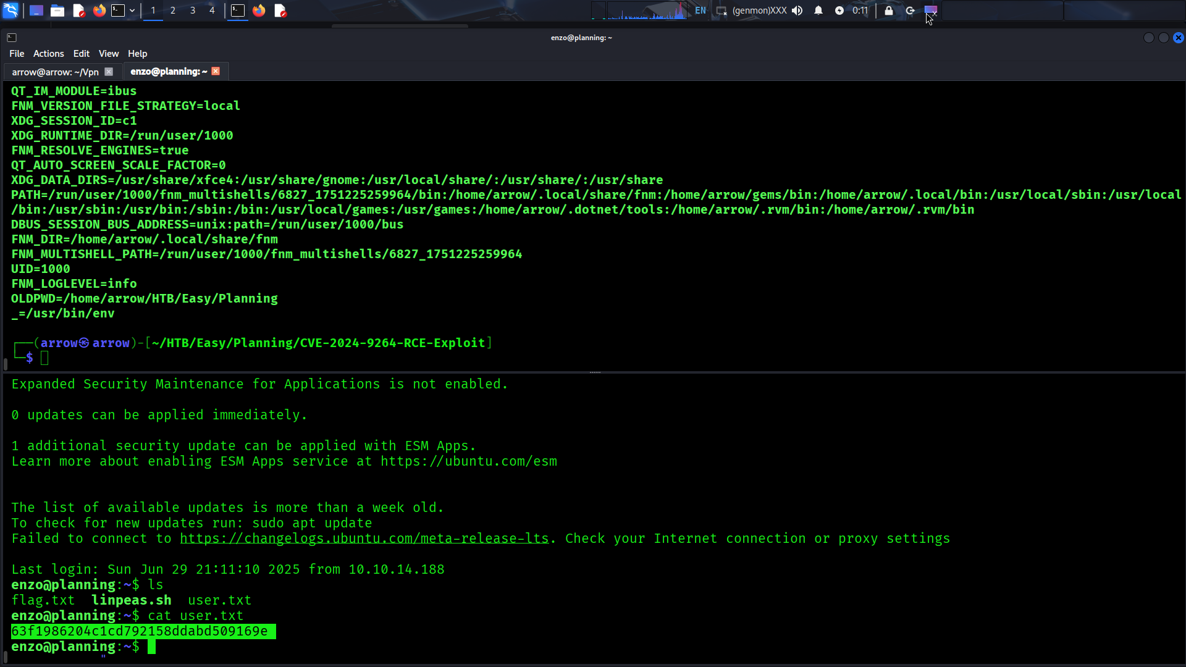
Task: Open the Kali dragon applications menu
Action: point(11,10)
